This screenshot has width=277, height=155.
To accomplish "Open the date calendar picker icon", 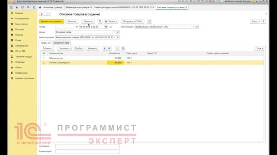I will point(106,27).
